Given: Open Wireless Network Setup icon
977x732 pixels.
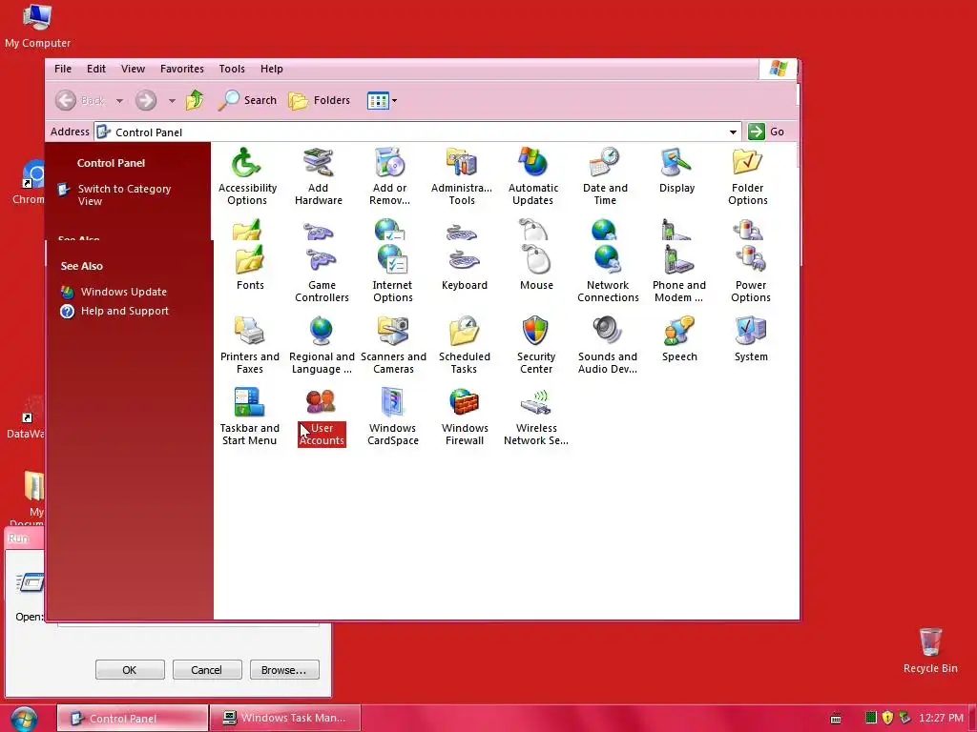Looking at the screenshot, I should tap(536, 417).
